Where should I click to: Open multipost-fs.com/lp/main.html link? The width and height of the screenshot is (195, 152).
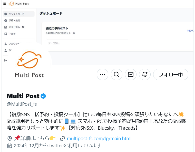99,139
